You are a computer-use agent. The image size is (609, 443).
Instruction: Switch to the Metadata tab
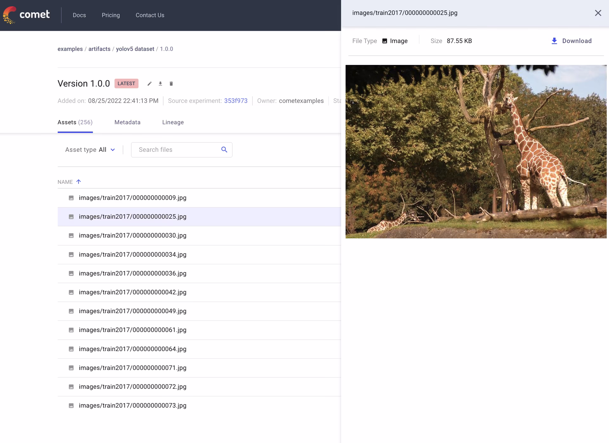click(x=127, y=122)
